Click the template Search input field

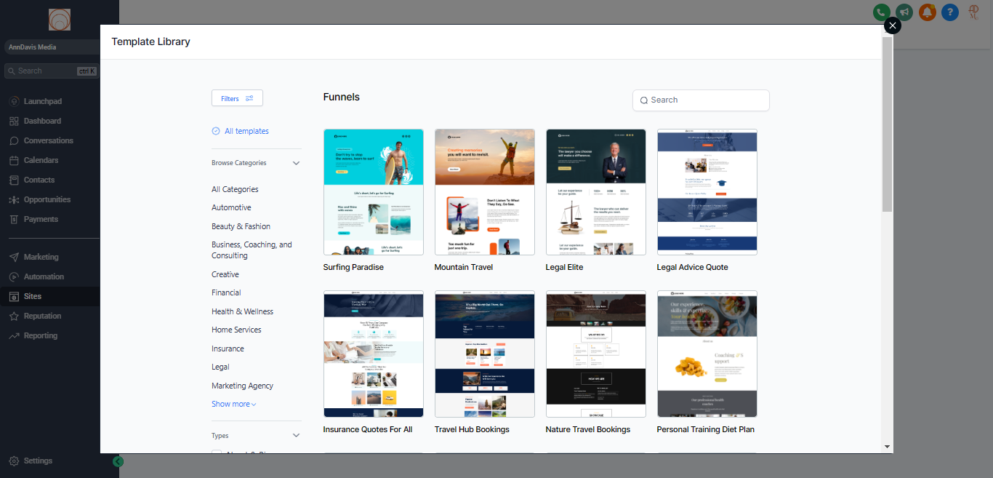(705, 100)
